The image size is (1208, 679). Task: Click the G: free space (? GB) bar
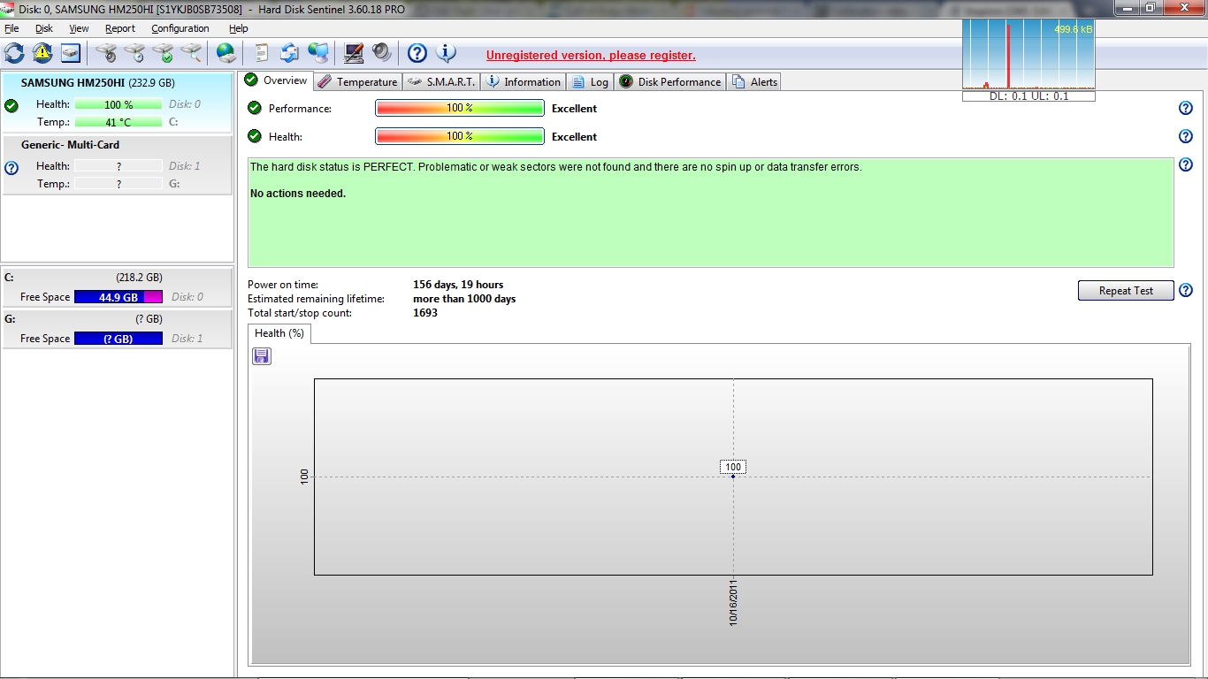click(119, 339)
